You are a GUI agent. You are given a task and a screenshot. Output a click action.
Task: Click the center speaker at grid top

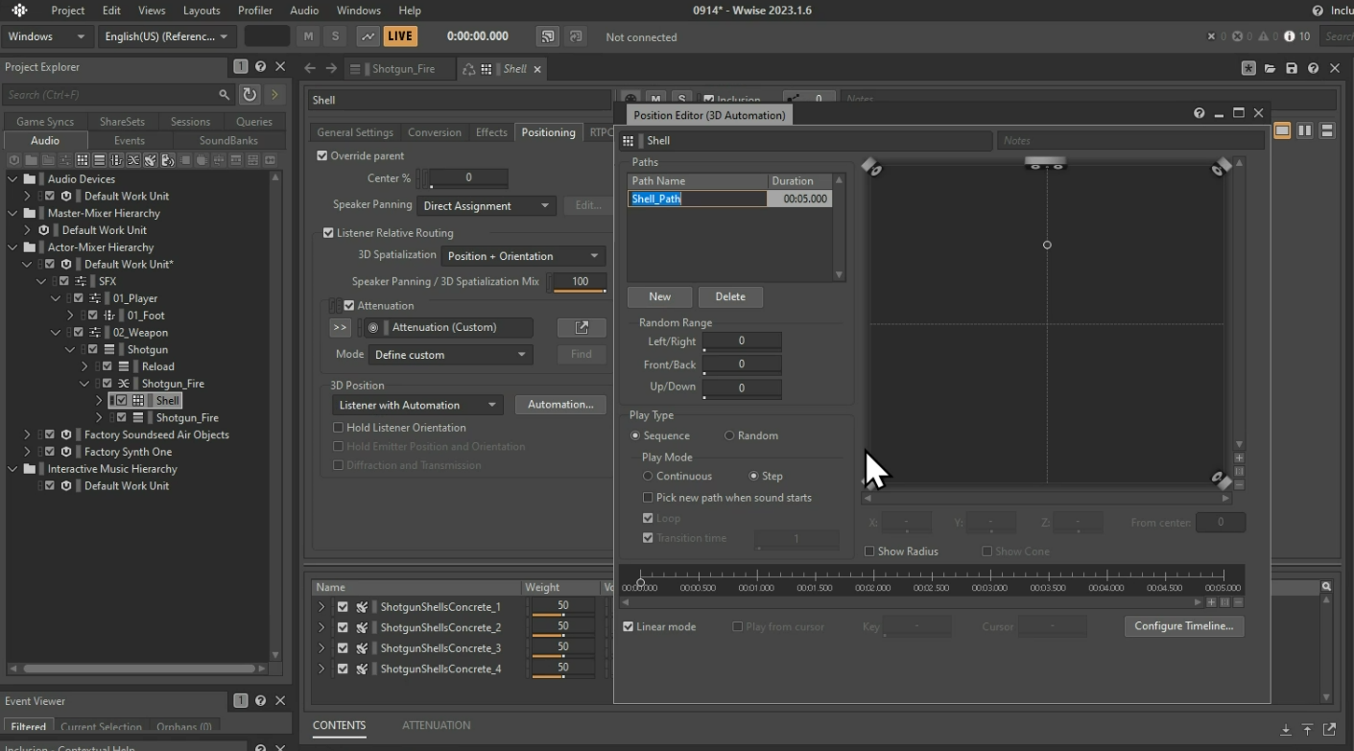pyautogui.click(x=1045, y=163)
